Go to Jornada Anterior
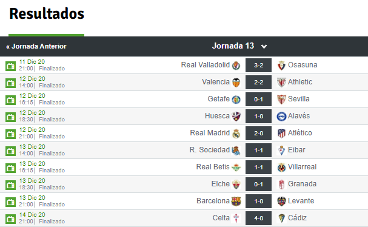This screenshot has height=227, width=368. (36, 46)
